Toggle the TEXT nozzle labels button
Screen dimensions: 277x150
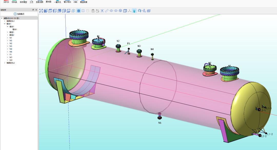[x=134, y=11]
